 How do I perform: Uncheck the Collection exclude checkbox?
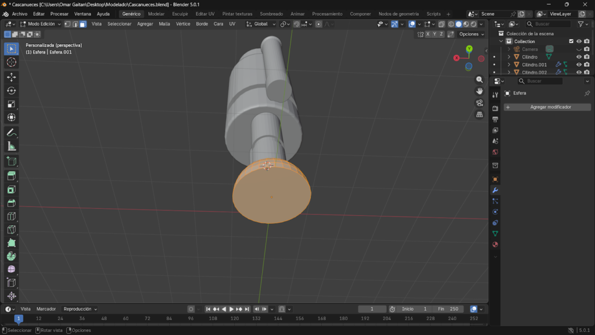[x=571, y=41]
